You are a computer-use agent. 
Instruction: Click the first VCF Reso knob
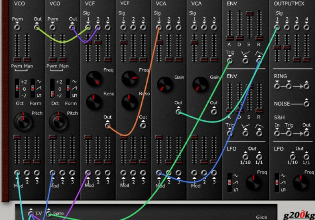(94, 102)
